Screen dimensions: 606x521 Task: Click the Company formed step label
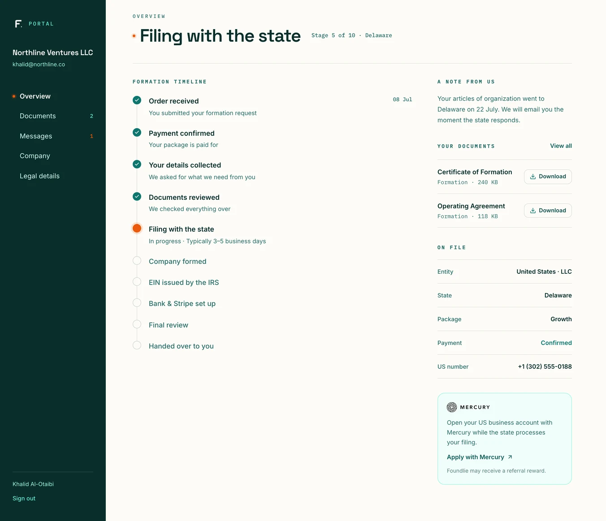(177, 262)
